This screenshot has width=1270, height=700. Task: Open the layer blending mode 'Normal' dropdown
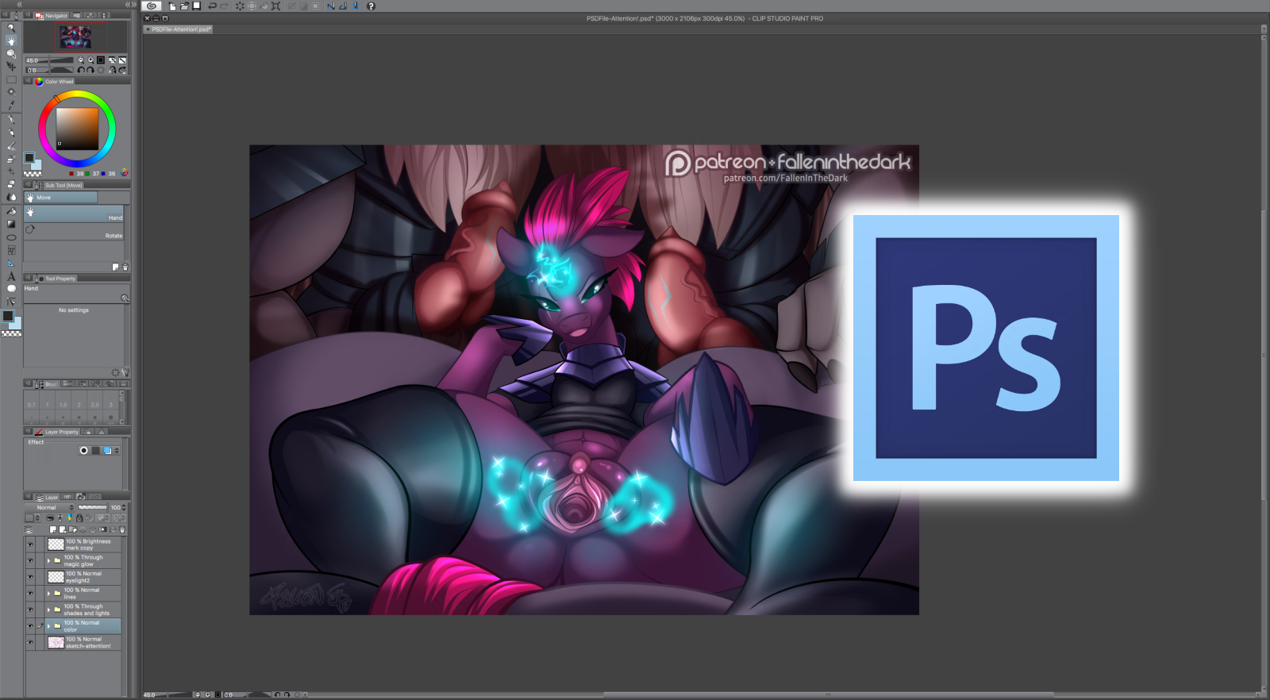(49, 507)
